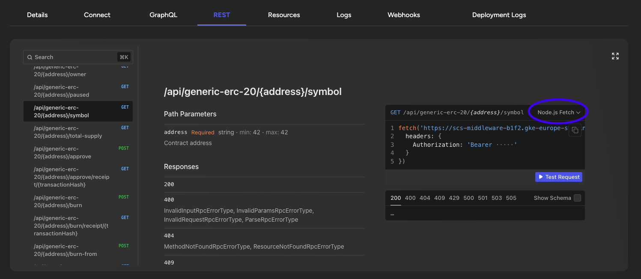Click the POST badge beside the burn endpoint

click(x=123, y=197)
